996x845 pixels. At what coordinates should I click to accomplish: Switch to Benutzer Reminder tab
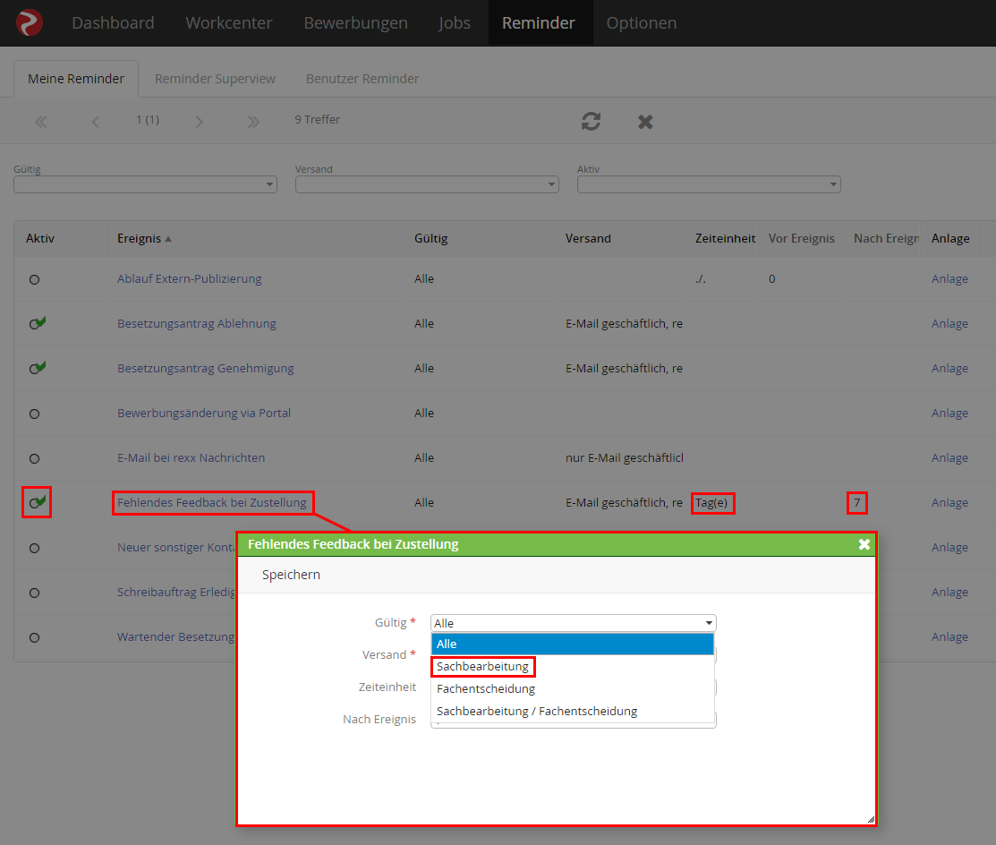pos(362,79)
